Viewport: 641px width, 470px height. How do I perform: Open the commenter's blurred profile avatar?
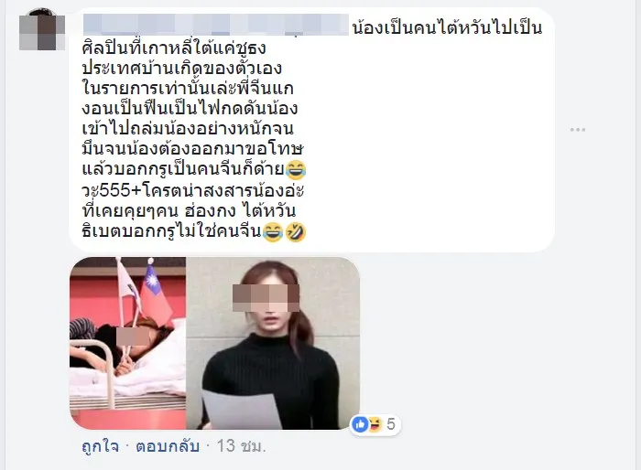[42, 29]
